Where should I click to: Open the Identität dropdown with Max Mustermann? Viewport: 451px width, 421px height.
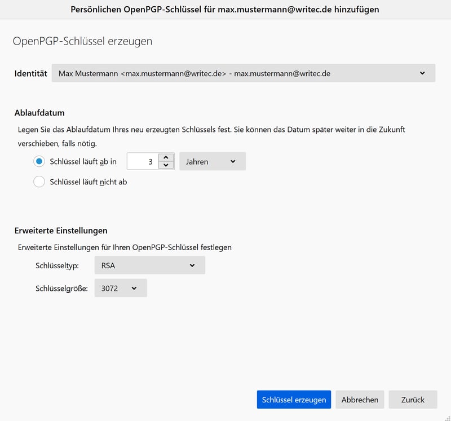[242, 73]
